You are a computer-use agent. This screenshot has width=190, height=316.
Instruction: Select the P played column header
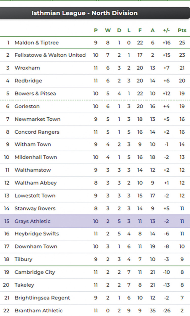click(x=96, y=30)
